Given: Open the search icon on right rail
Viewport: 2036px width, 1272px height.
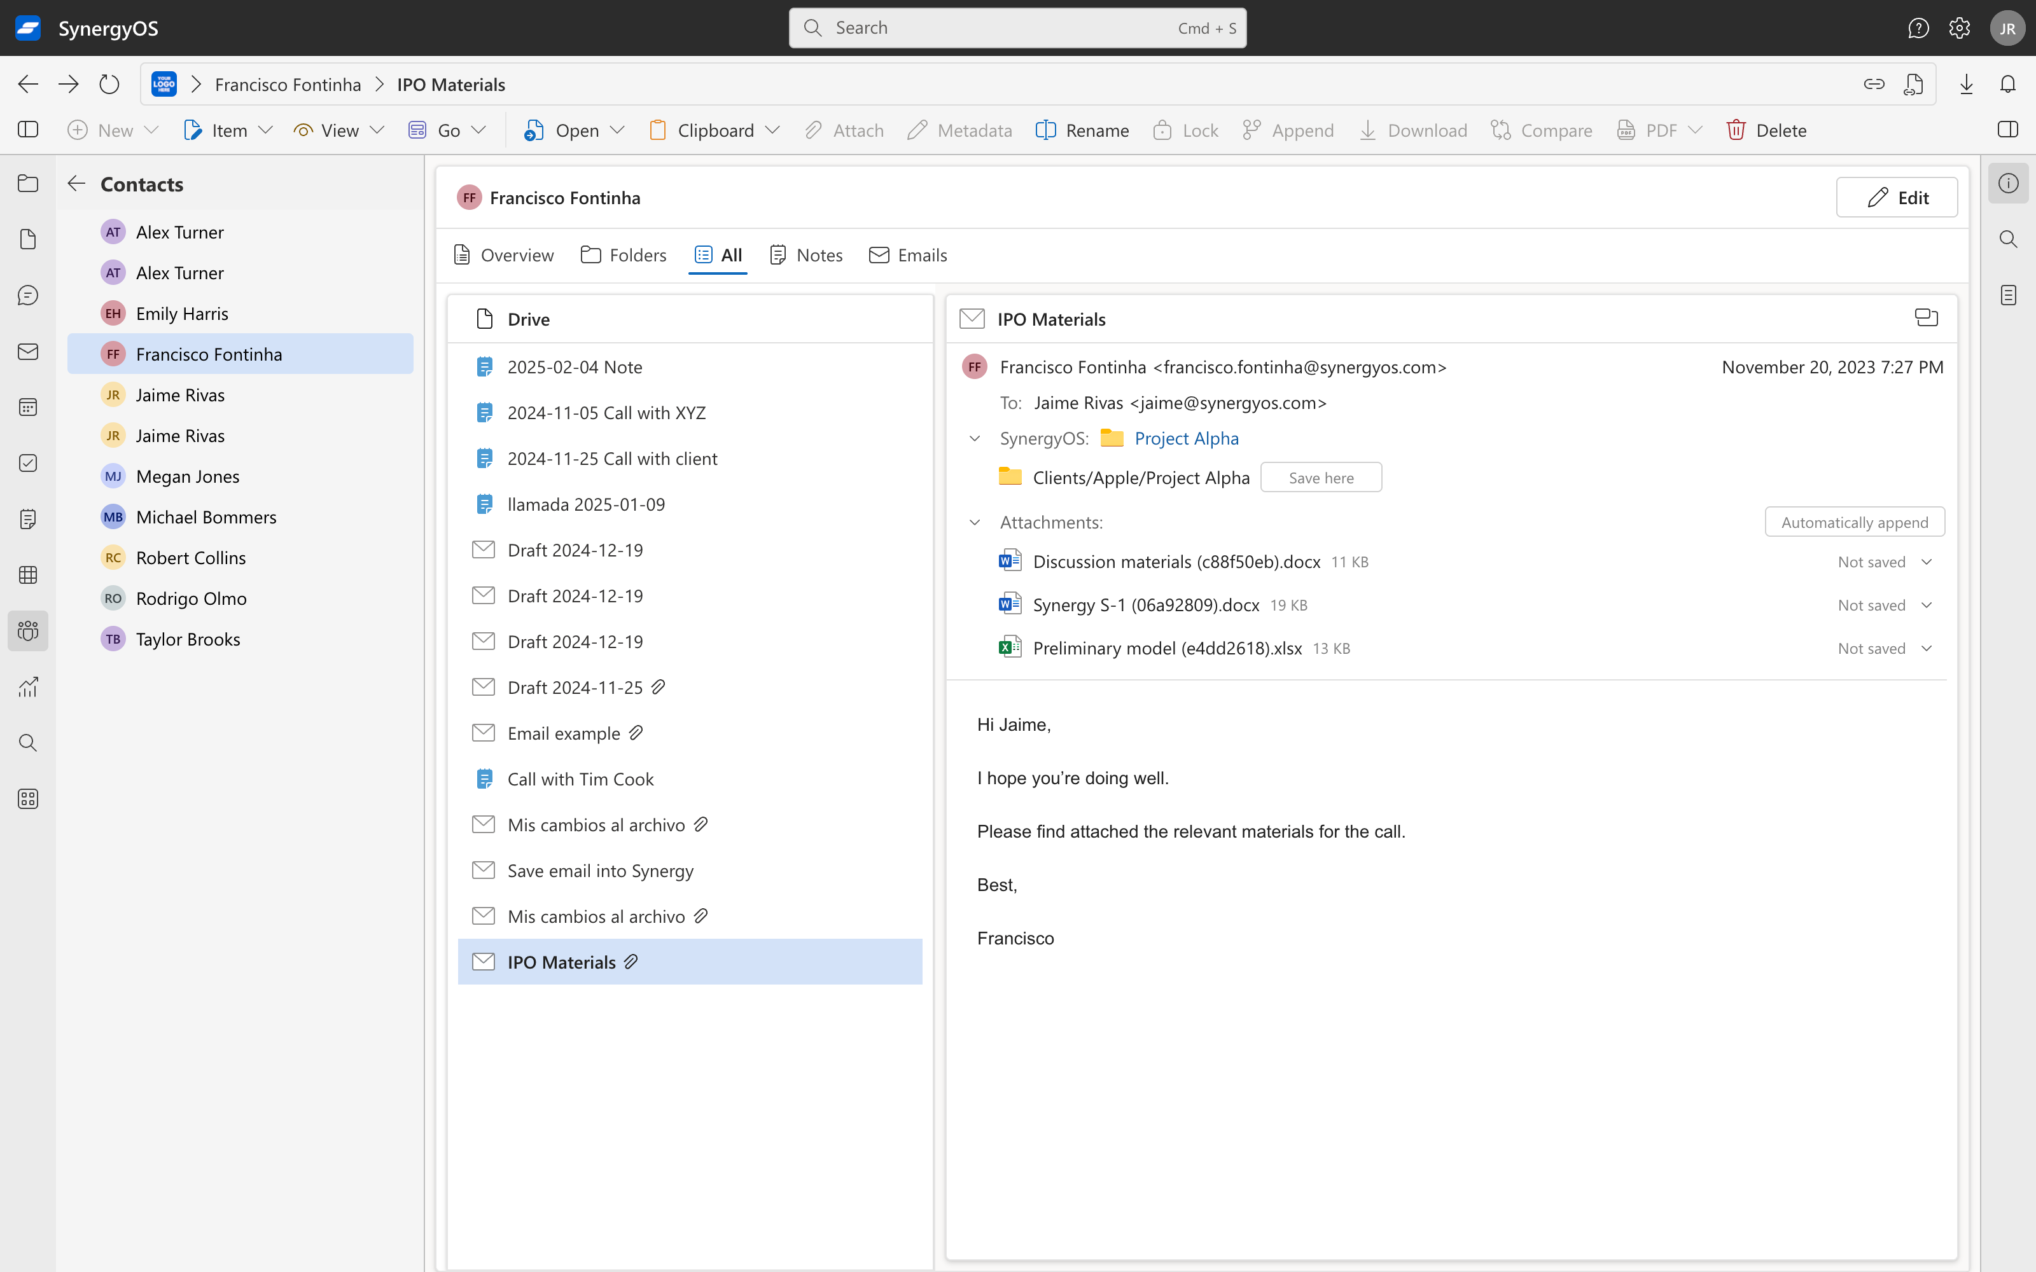Looking at the screenshot, I should click(x=2007, y=239).
